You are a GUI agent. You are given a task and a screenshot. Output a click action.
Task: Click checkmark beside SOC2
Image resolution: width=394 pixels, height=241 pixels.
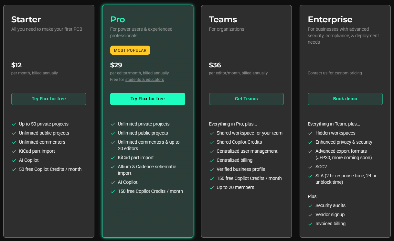tap(310, 167)
